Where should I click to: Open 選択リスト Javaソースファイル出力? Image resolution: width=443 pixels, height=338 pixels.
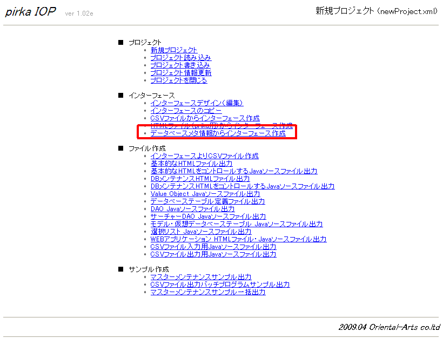point(200,232)
